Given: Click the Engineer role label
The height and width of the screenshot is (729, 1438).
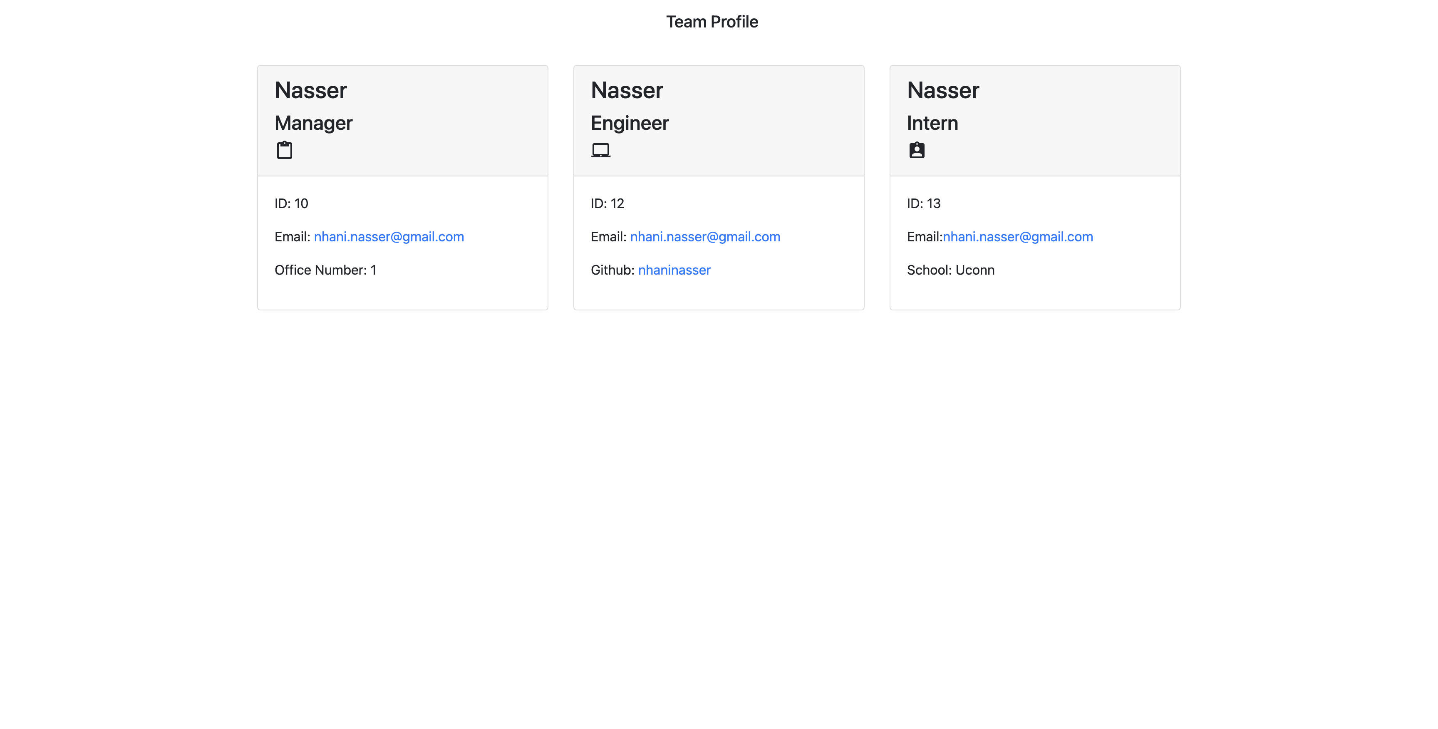Looking at the screenshot, I should pos(630,123).
